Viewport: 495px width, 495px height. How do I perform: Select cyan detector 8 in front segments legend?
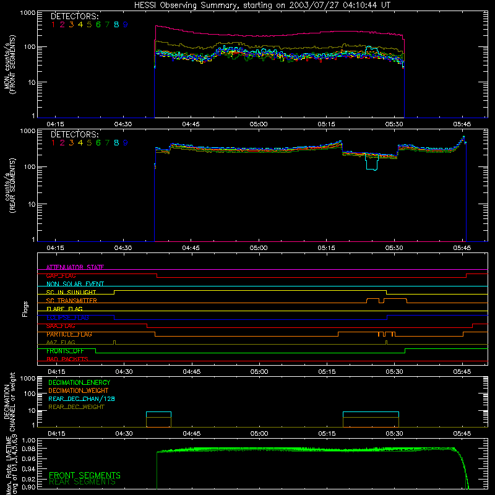(x=116, y=25)
